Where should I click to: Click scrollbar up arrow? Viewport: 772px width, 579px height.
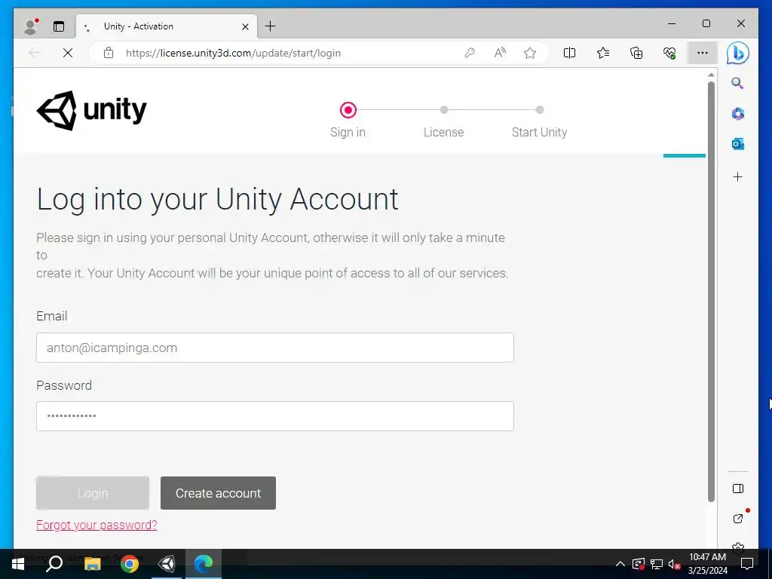click(x=711, y=75)
